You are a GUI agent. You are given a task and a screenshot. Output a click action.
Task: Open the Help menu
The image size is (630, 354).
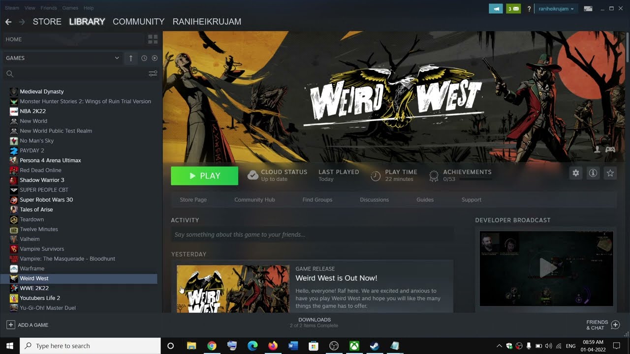[x=89, y=8]
